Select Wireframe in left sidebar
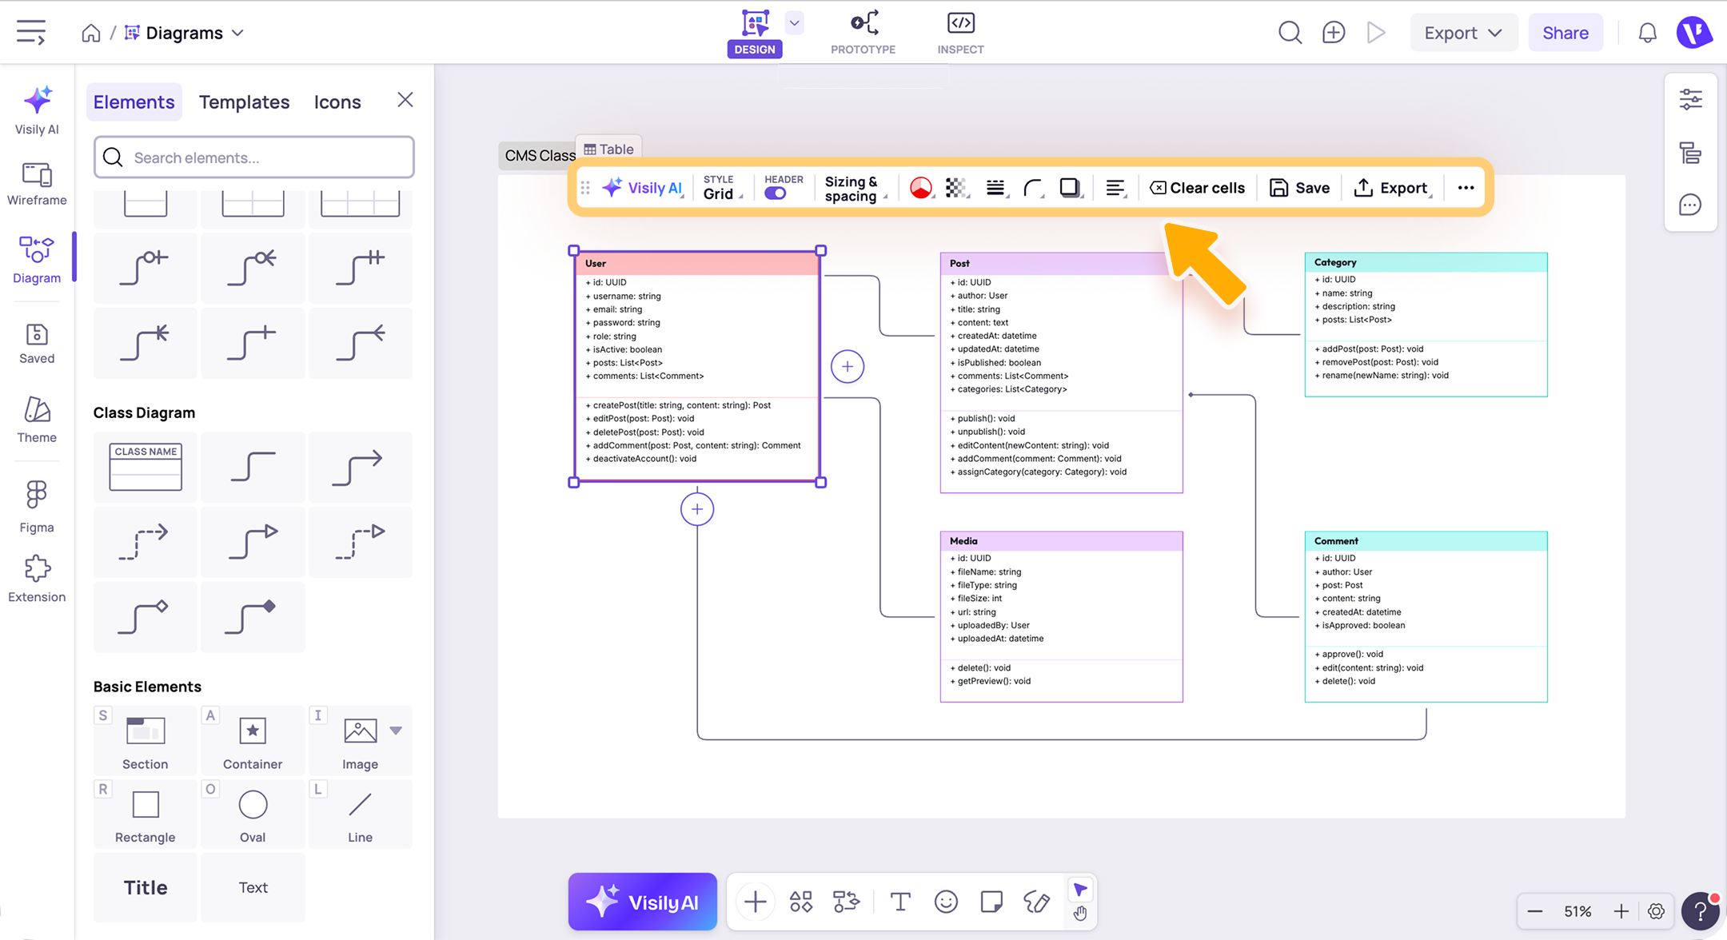Viewport: 1727px width, 940px height. click(x=37, y=184)
